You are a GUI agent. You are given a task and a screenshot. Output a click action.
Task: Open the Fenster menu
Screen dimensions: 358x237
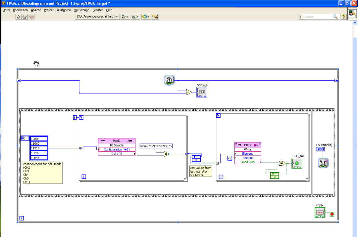98,10
